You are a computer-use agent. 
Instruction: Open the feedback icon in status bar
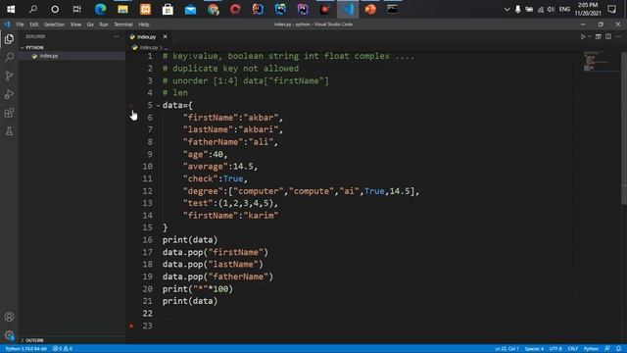pos(607,349)
